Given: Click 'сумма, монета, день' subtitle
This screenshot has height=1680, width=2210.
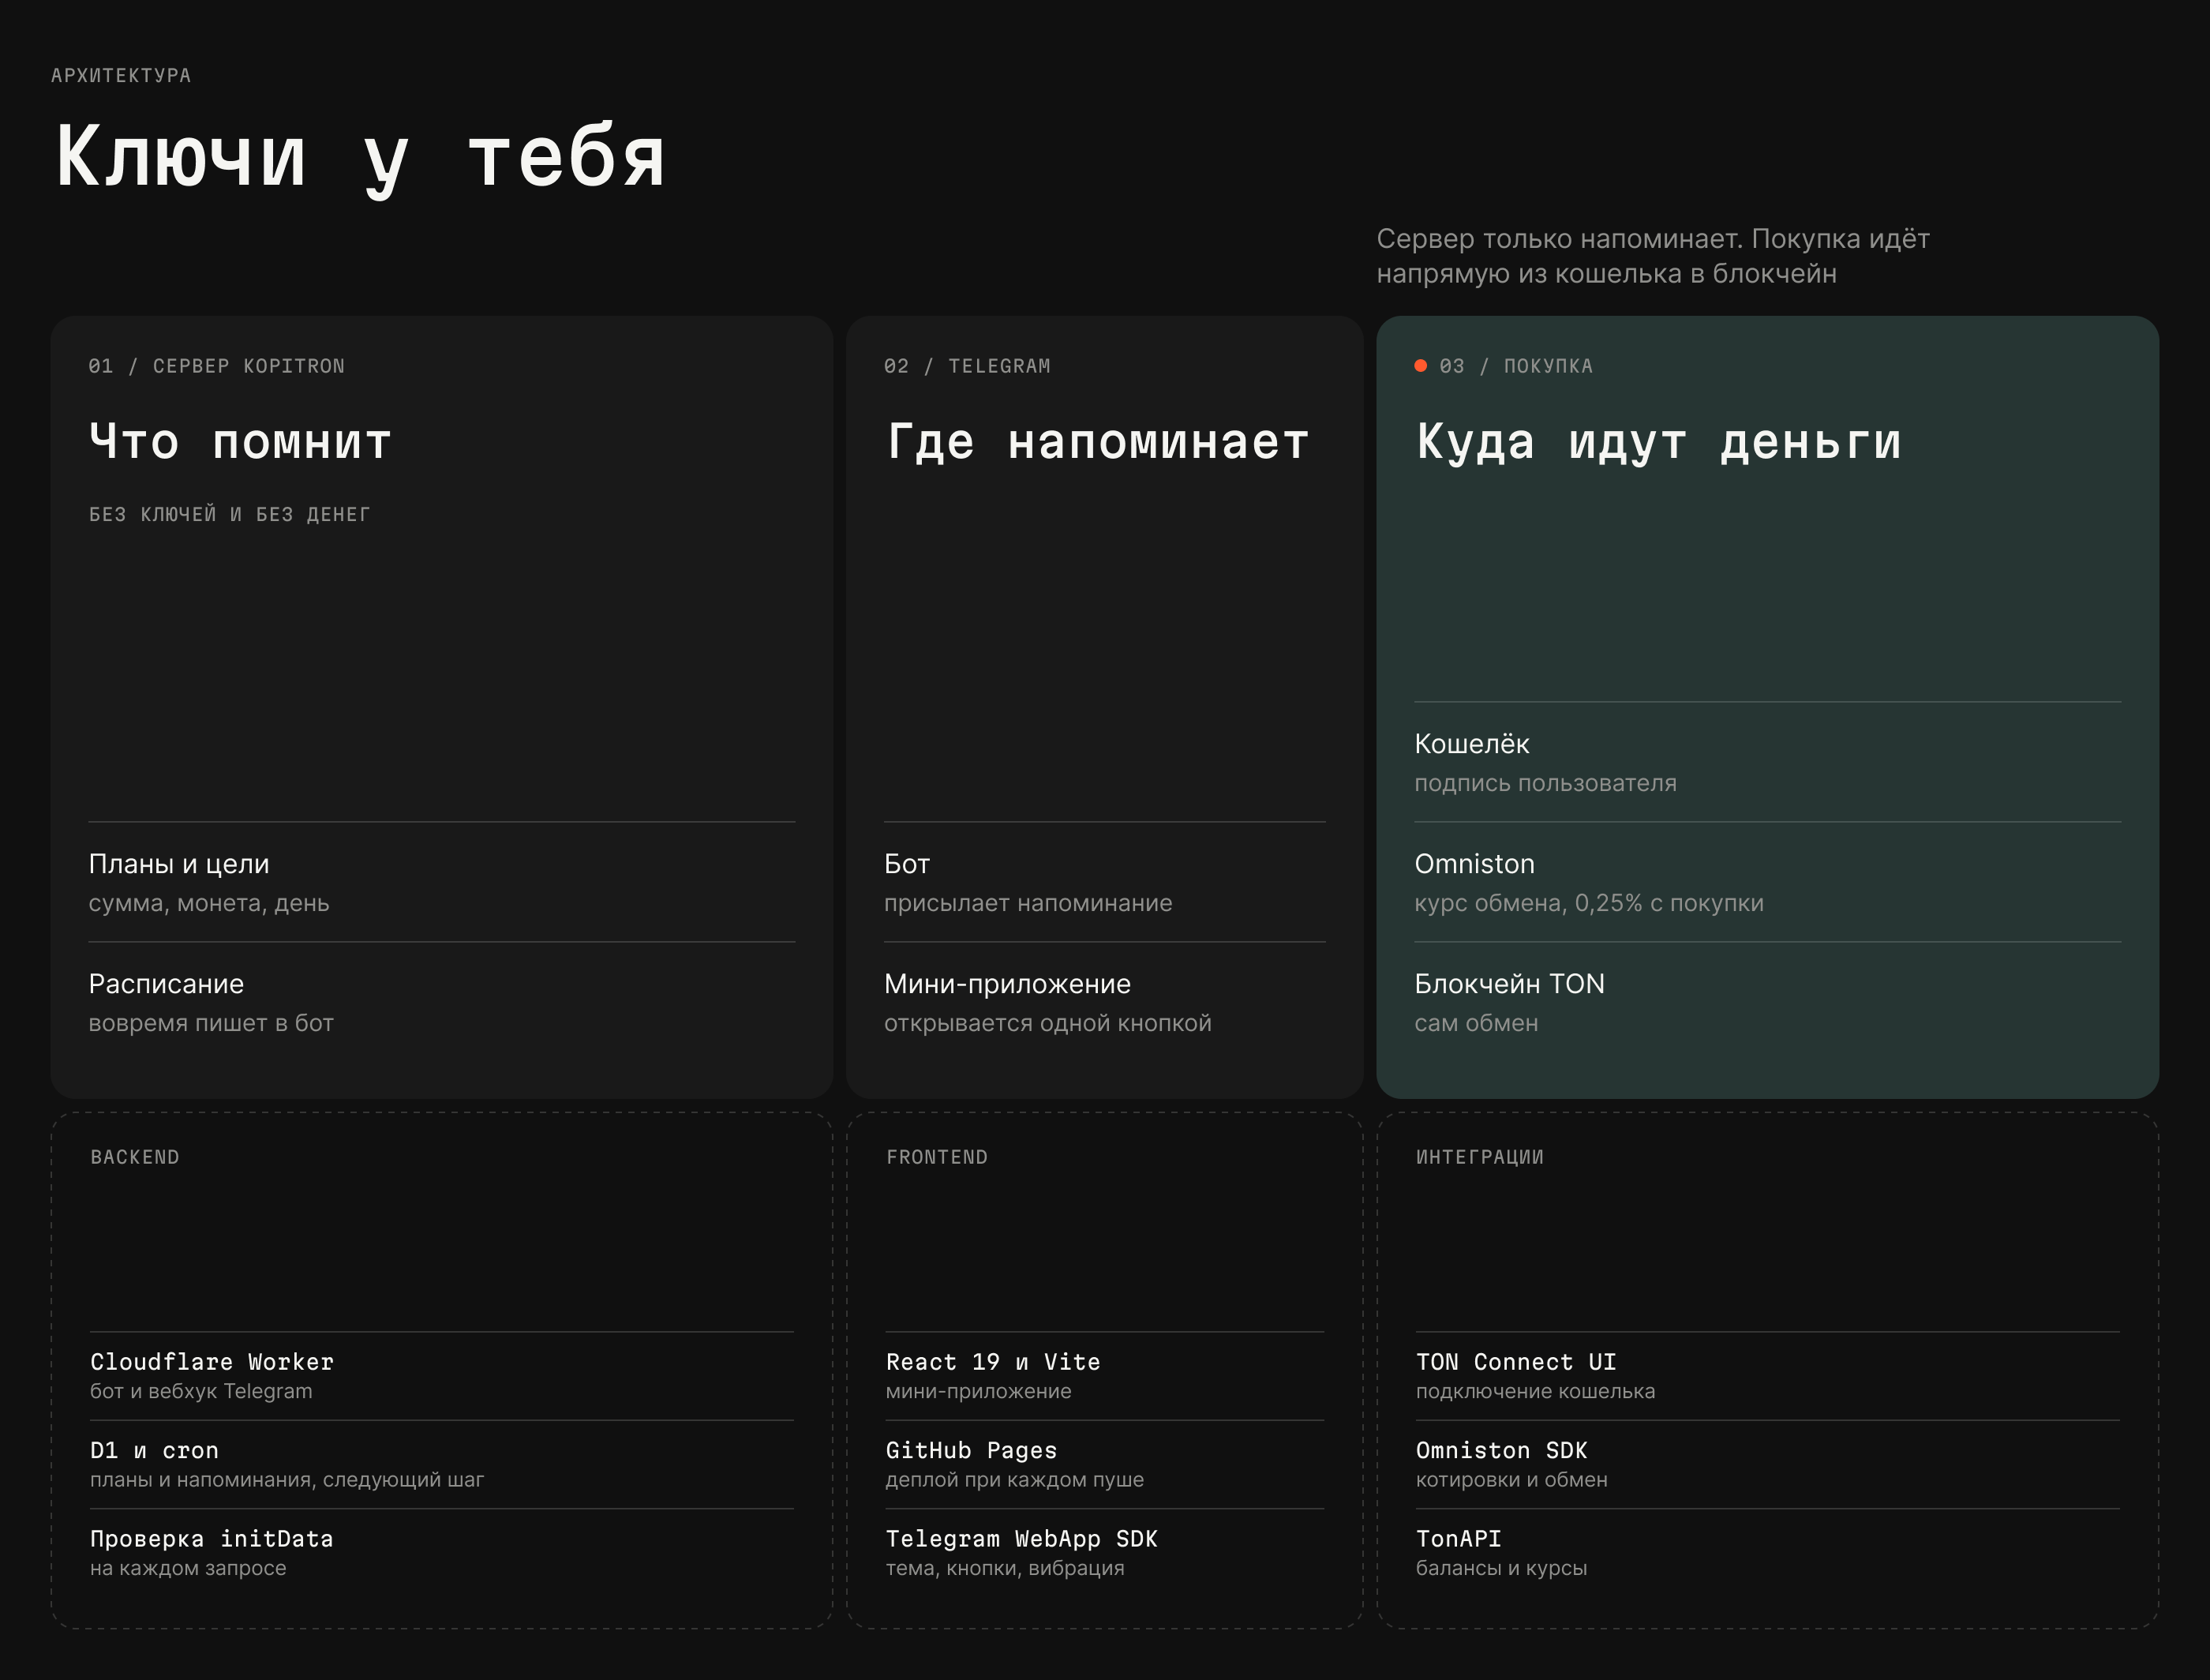Looking at the screenshot, I should (x=209, y=903).
